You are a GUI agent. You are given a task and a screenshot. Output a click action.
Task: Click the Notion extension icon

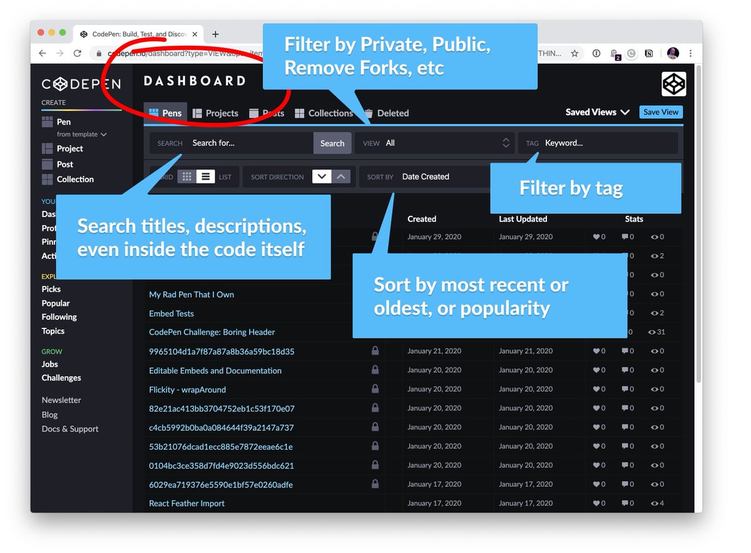(x=649, y=54)
